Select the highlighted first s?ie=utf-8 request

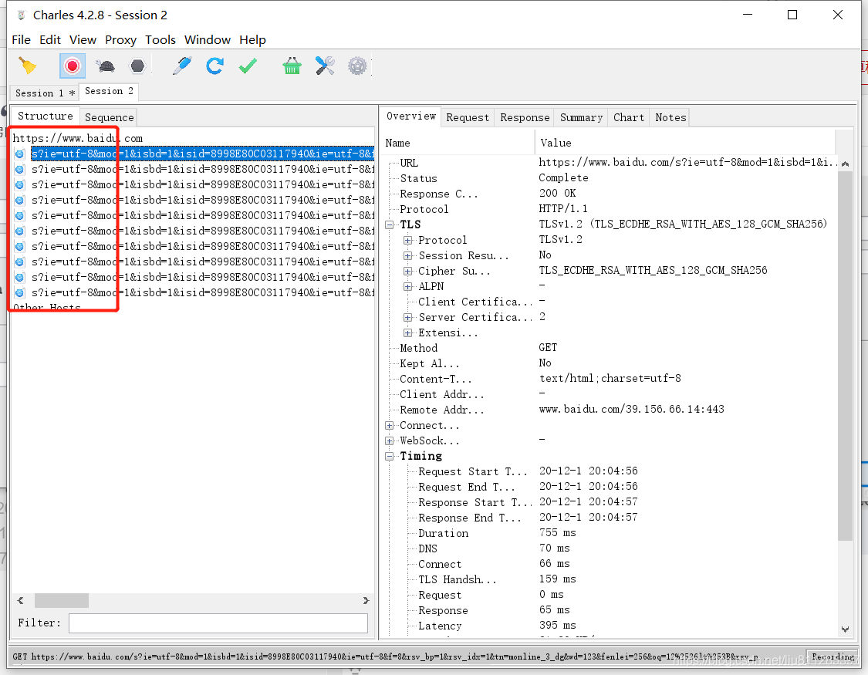click(x=202, y=154)
